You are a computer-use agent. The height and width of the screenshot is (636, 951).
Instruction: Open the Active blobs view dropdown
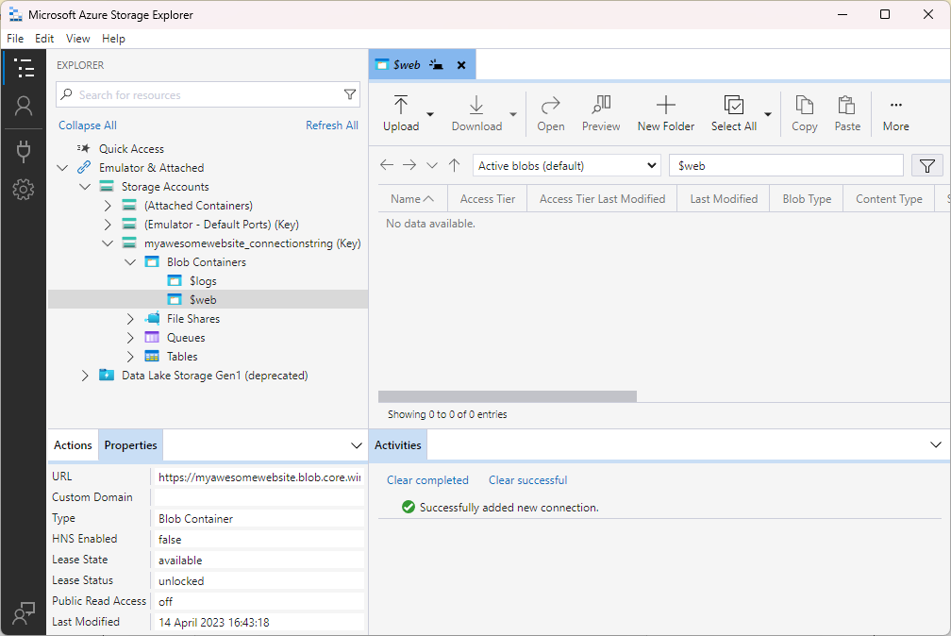566,166
